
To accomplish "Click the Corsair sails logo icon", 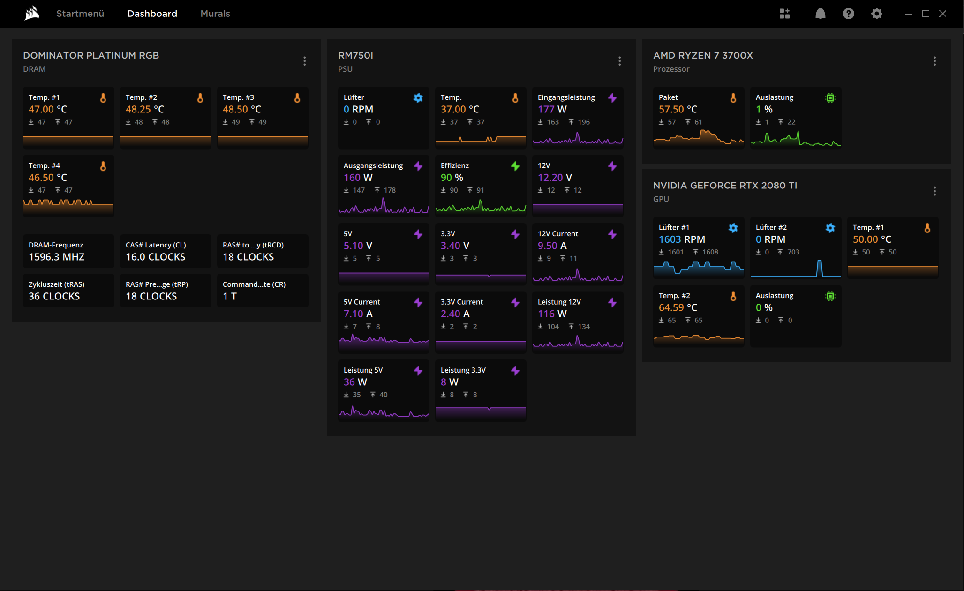I will coord(32,14).
